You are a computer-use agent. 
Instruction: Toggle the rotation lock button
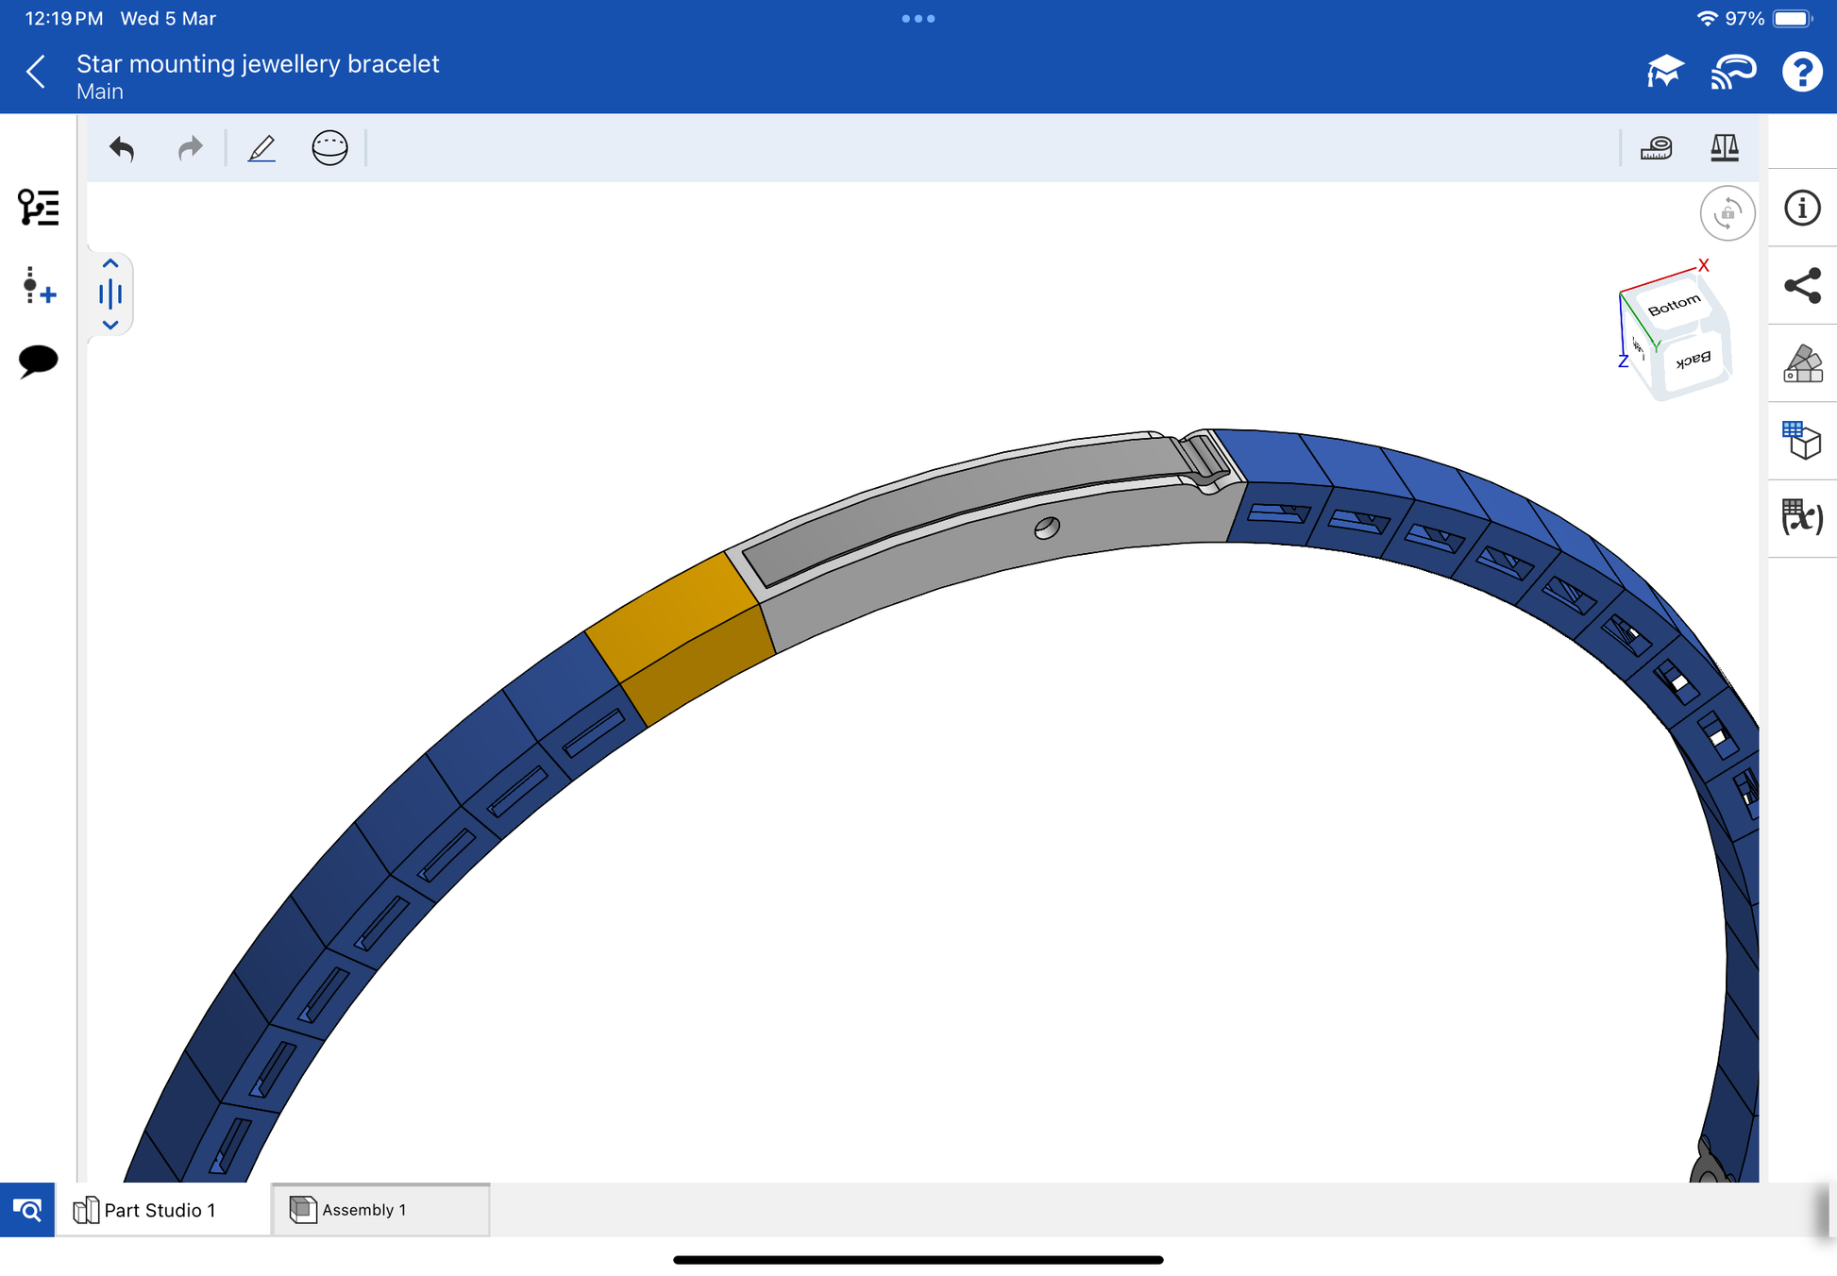pos(1727,213)
